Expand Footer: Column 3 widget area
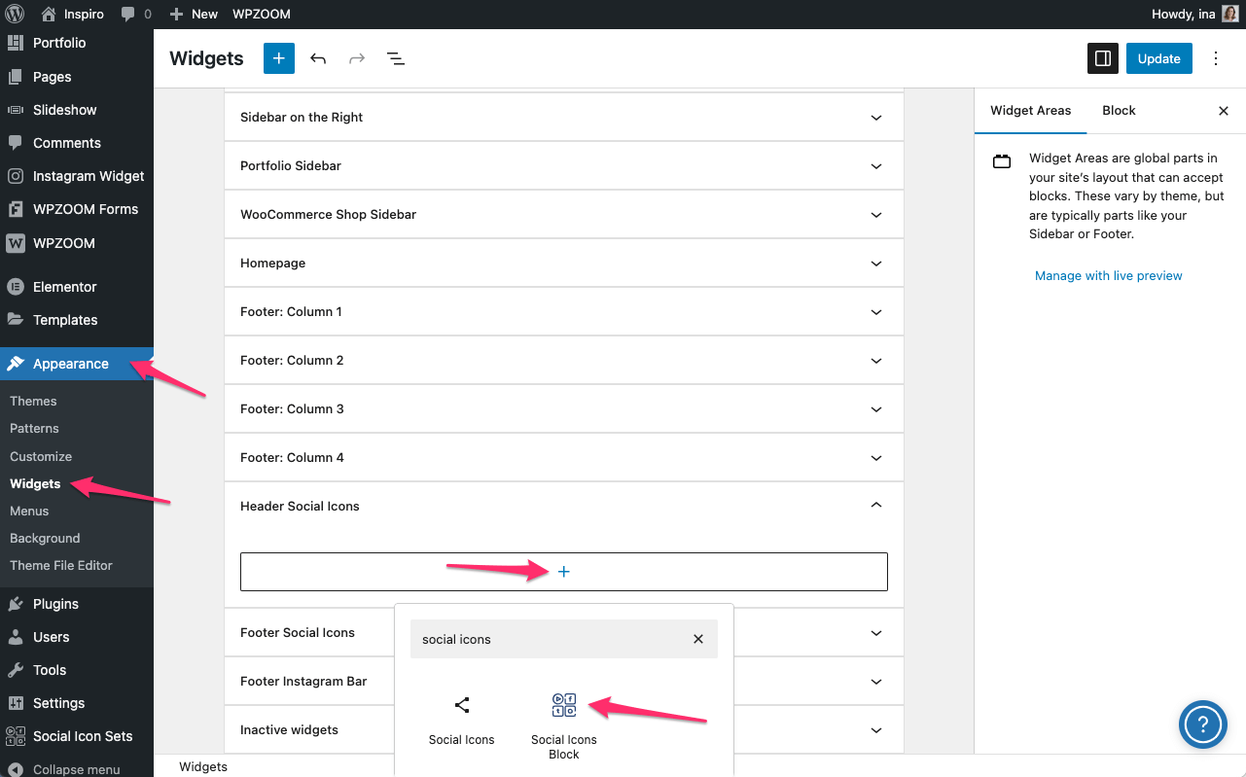 coord(564,408)
